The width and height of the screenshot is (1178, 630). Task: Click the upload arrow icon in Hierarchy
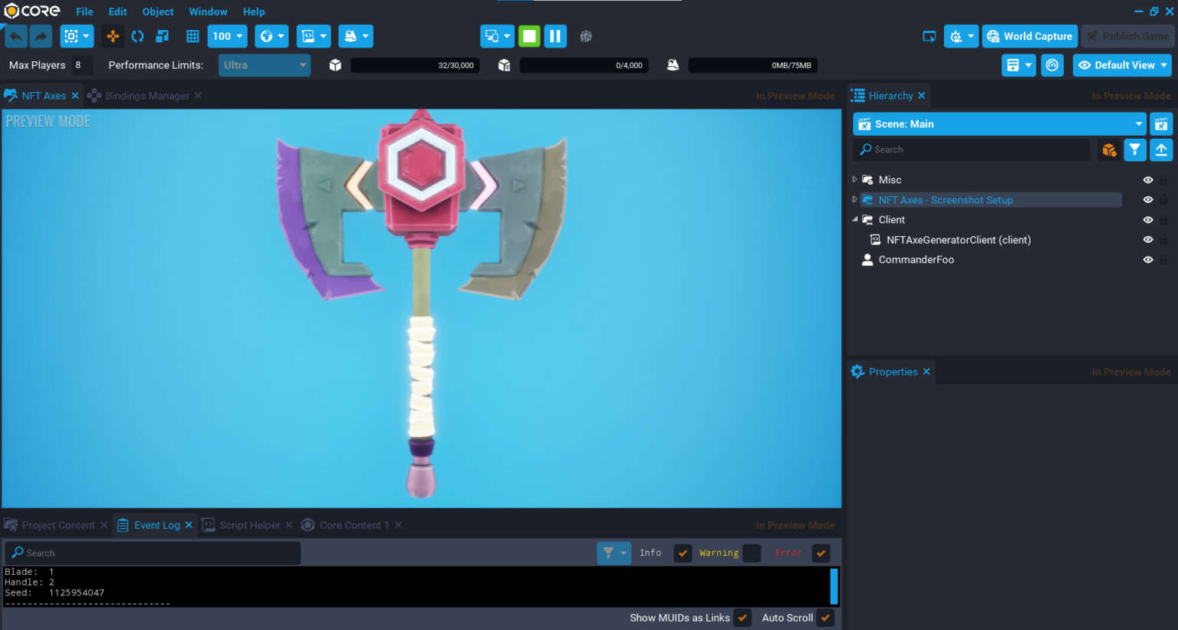(x=1161, y=149)
